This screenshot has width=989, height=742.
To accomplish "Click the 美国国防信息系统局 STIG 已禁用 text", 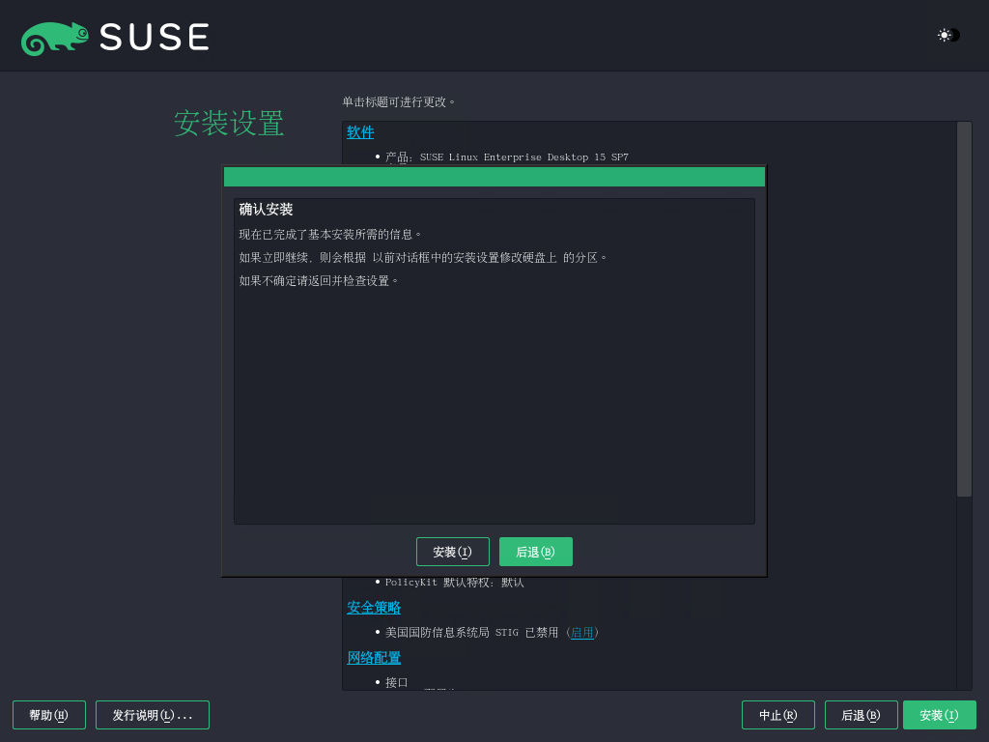I will click(x=471, y=633).
